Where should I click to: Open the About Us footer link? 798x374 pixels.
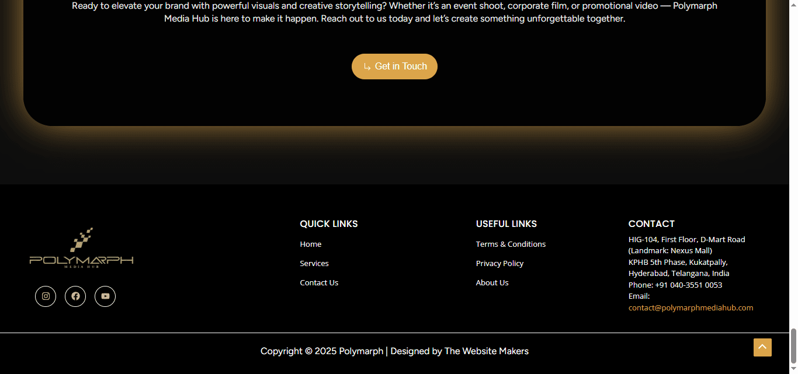pos(492,283)
